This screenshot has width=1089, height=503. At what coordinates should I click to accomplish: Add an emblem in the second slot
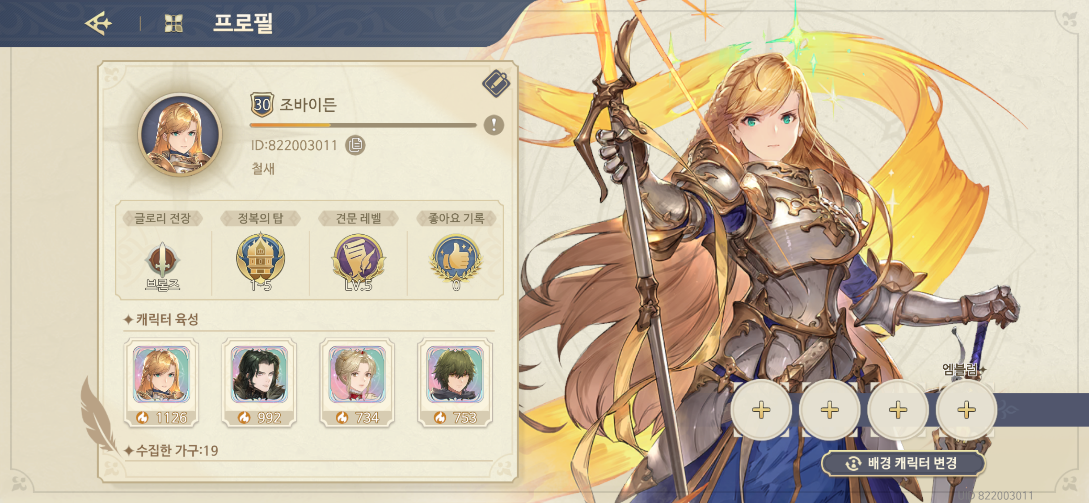click(x=830, y=410)
